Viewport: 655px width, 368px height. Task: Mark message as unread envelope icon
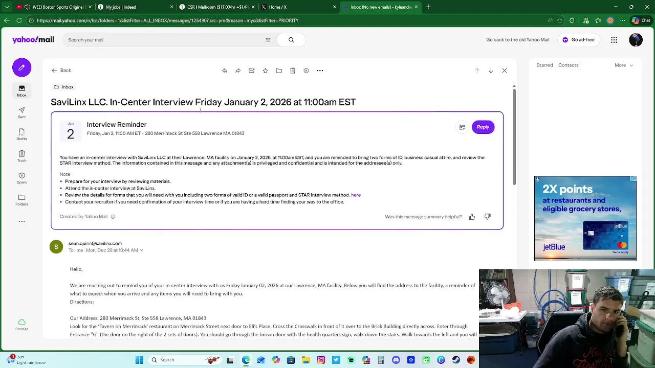pos(251,71)
